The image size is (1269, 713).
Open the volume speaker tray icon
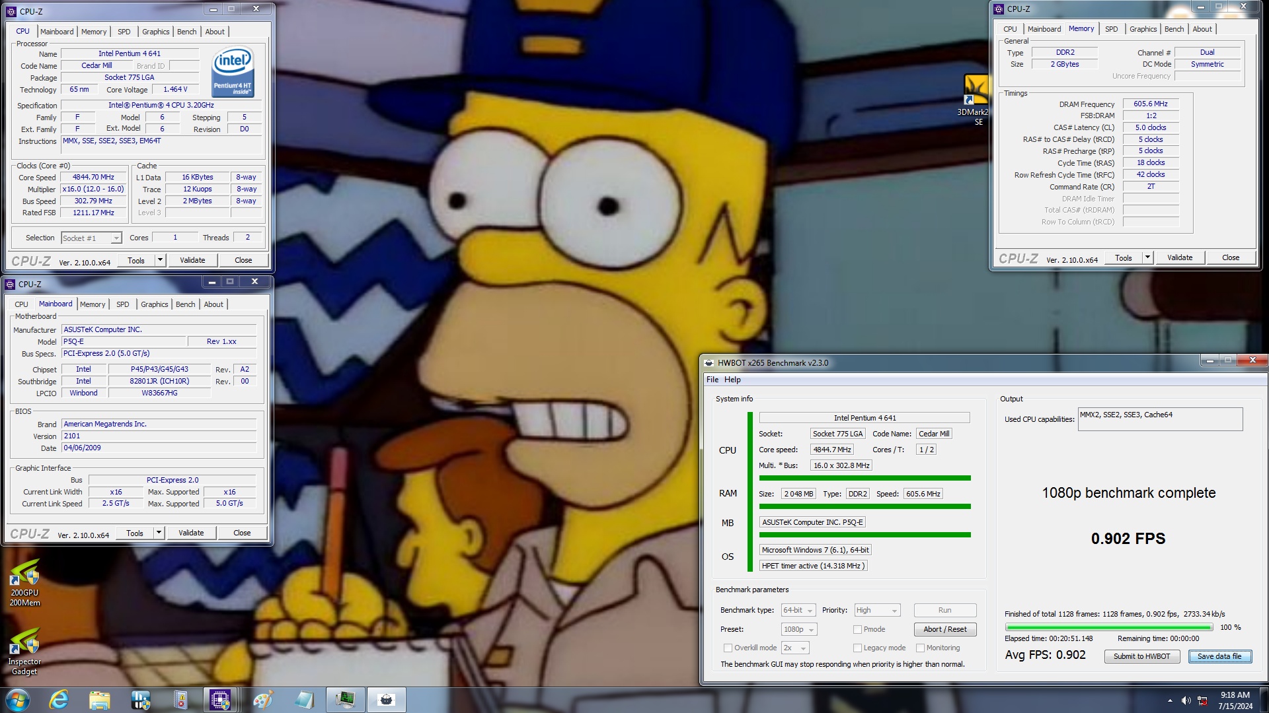point(1186,700)
